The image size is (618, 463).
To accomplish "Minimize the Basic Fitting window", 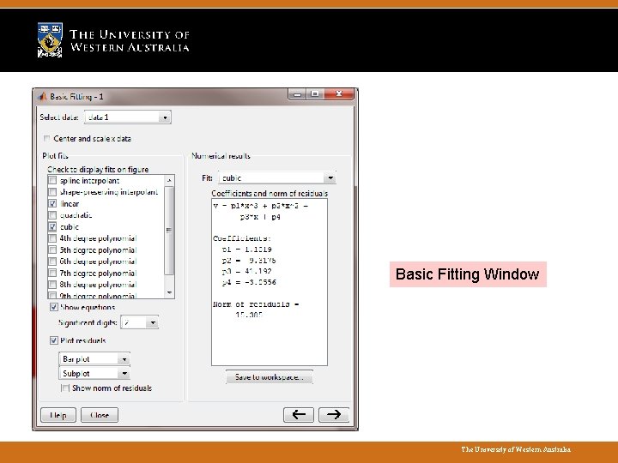I will point(298,94).
